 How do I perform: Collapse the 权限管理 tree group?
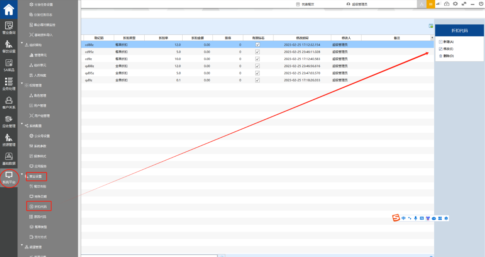coord(22,84)
